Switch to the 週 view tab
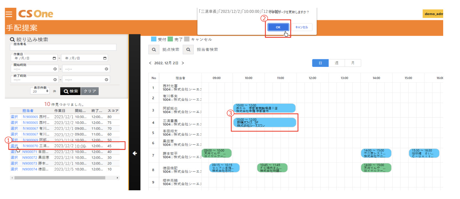Viewport: 460px width, 199px height. pyautogui.click(x=336, y=63)
